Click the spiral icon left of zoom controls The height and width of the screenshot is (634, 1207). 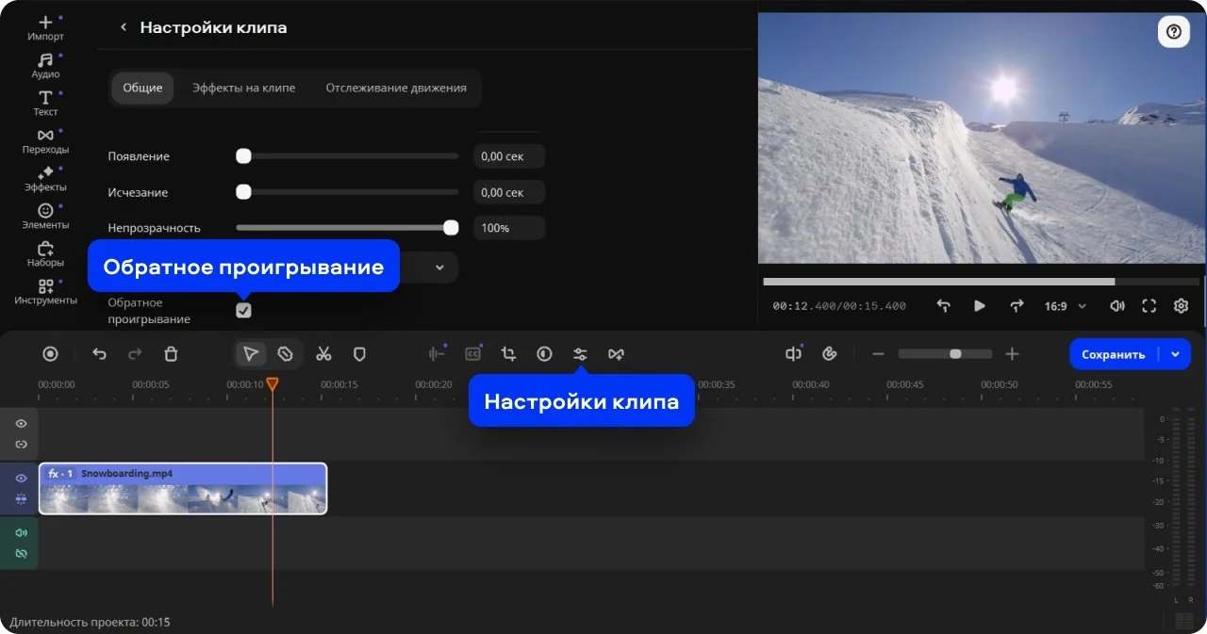pyautogui.click(x=830, y=354)
